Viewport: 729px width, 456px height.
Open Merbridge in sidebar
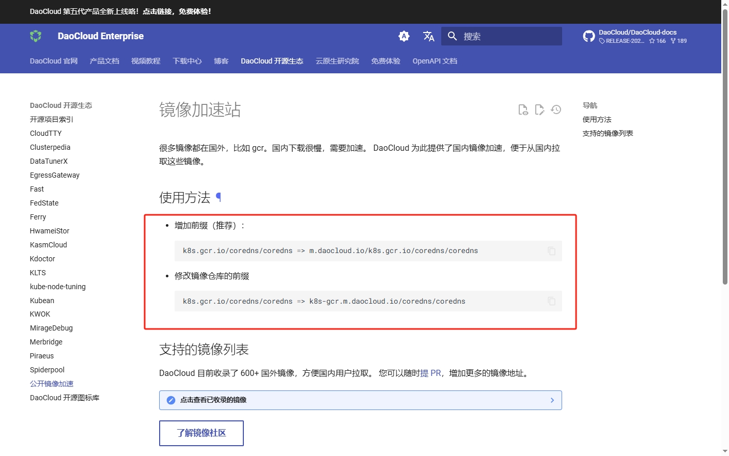46,342
